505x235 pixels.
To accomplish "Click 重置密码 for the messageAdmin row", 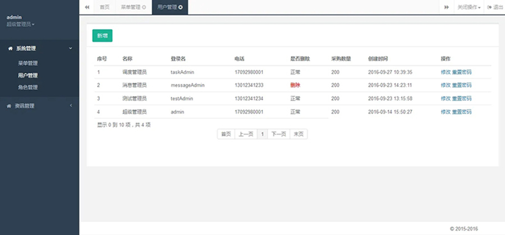I will tap(462, 85).
